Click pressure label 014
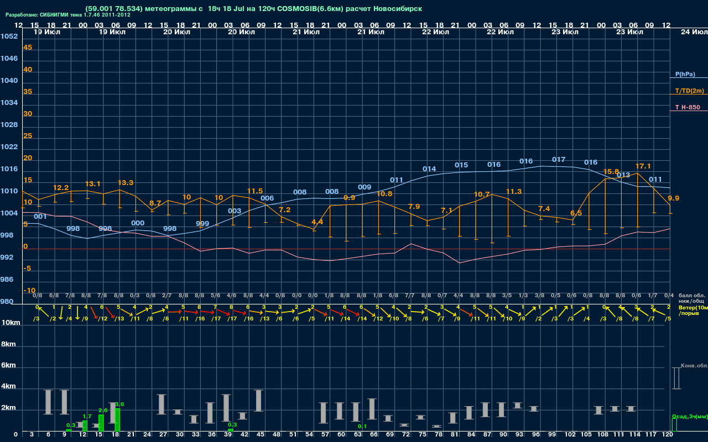Screen dimensions: 708x442 coord(429,169)
